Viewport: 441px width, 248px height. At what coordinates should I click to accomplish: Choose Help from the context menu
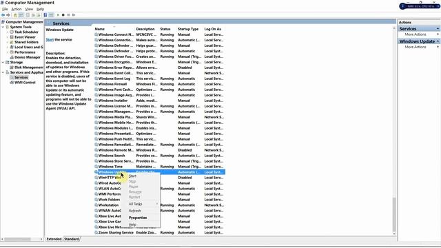[132, 225]
